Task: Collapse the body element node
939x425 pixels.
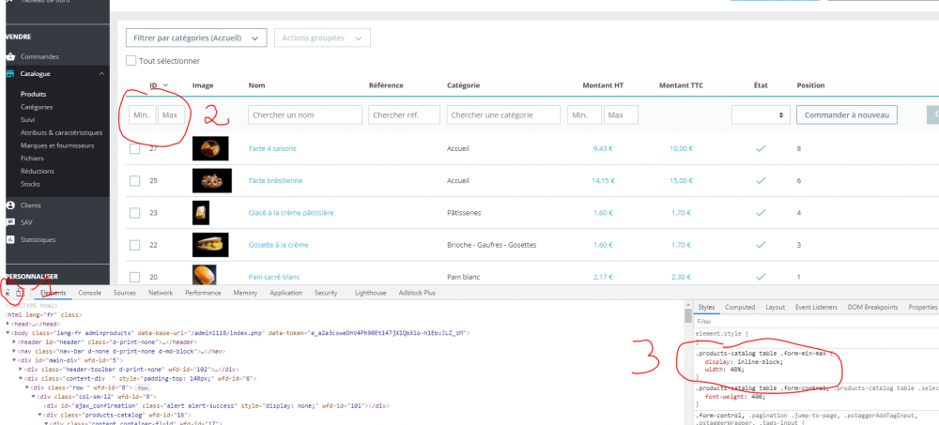Action: pyautogui.click(x=8, y=332)
